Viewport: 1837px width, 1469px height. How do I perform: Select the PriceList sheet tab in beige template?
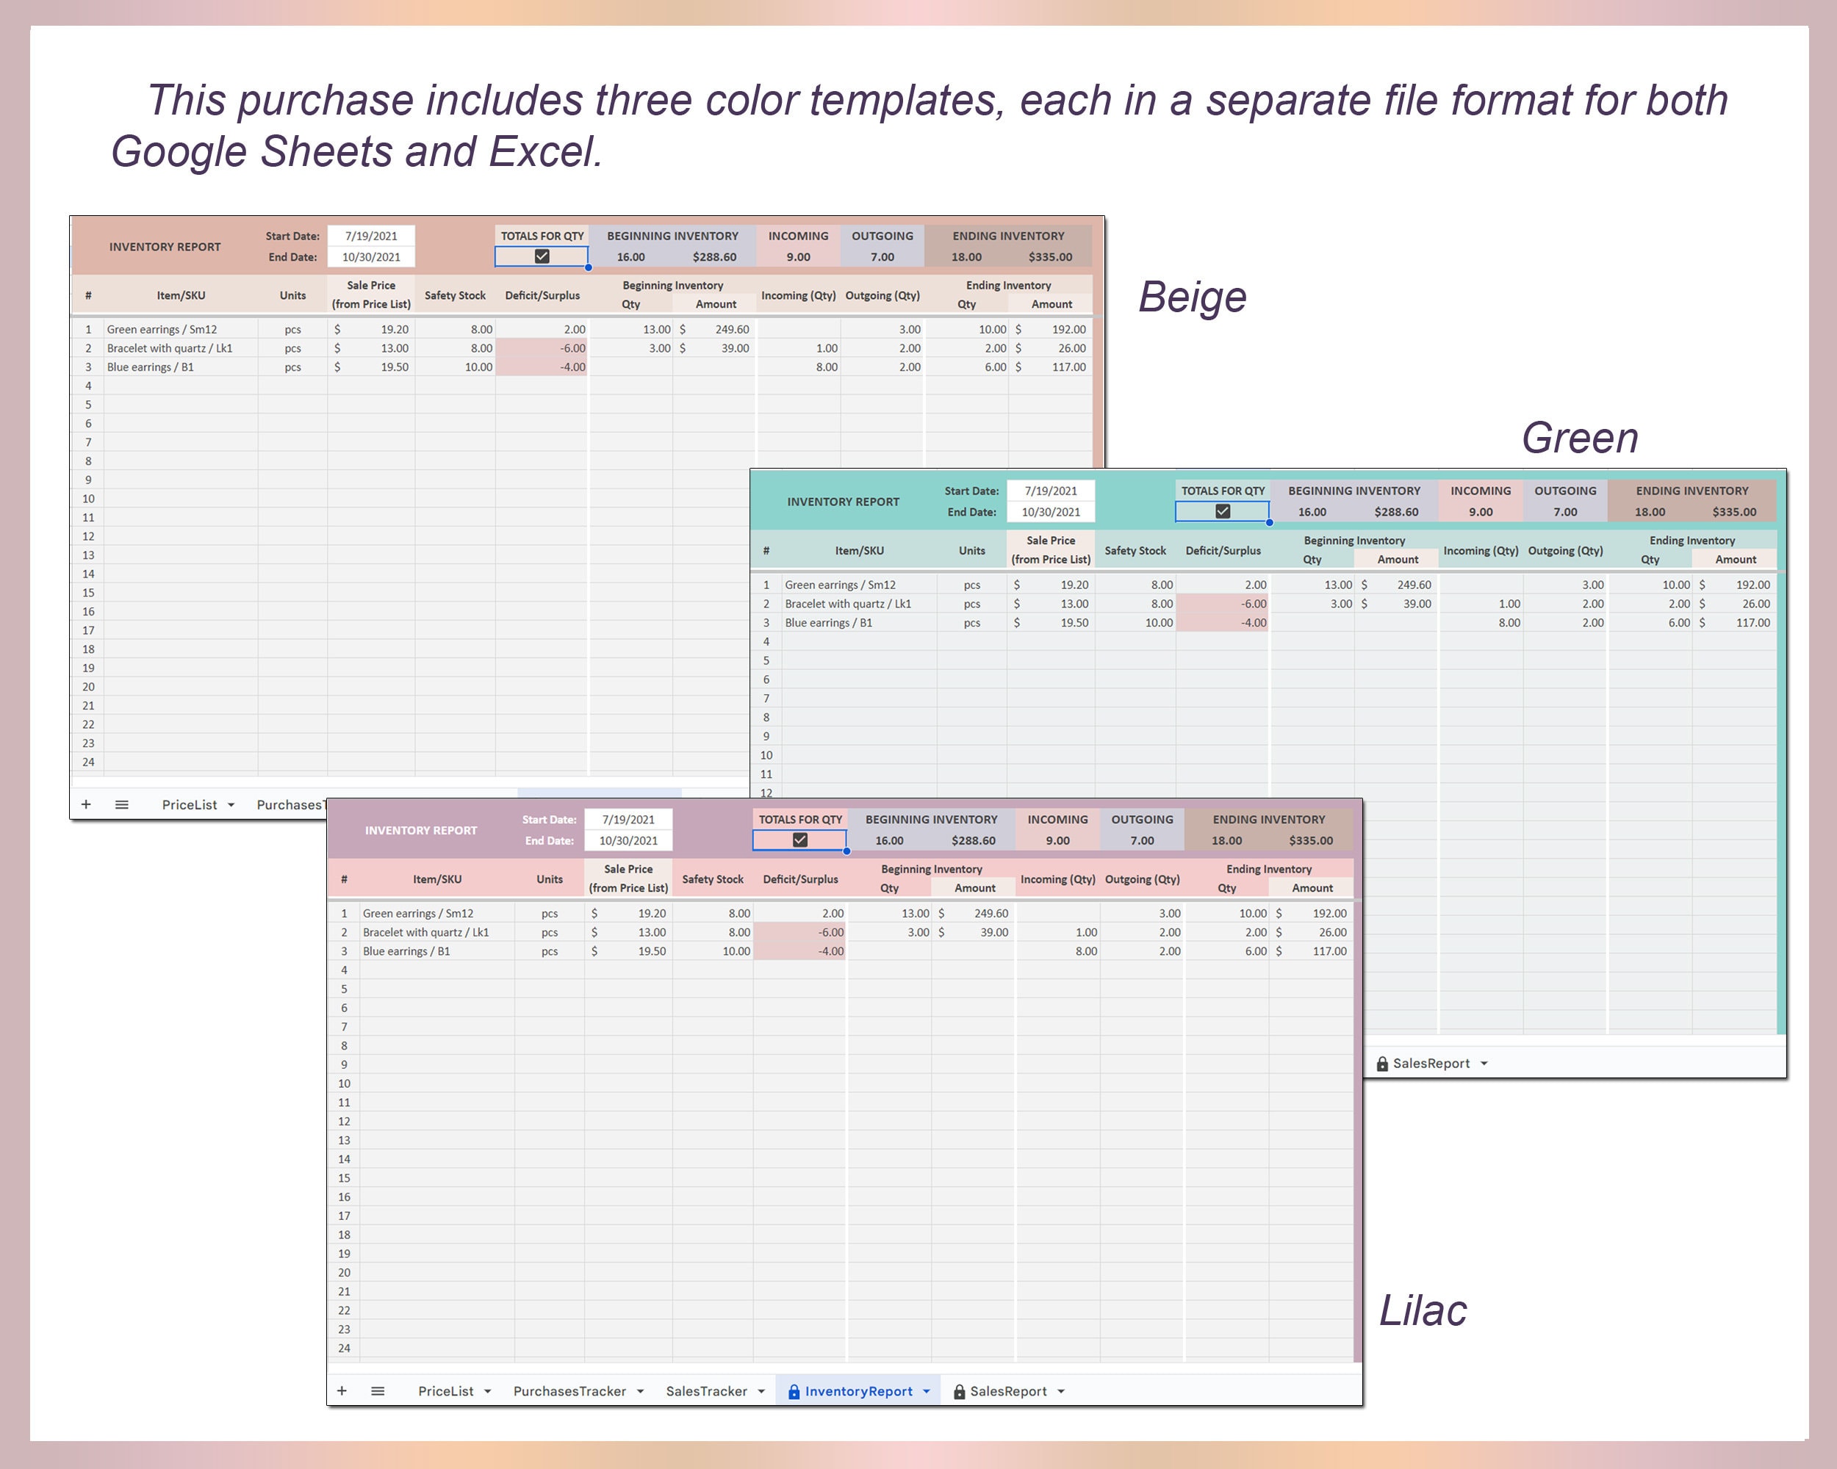[x=189, y=804]
